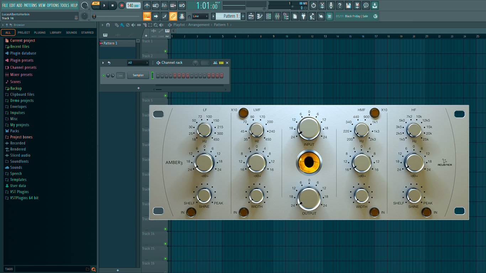Click the tempo field showing 140.000
Image resolution: width=486 pixels, height=273 pixels.
click(133, 5)
